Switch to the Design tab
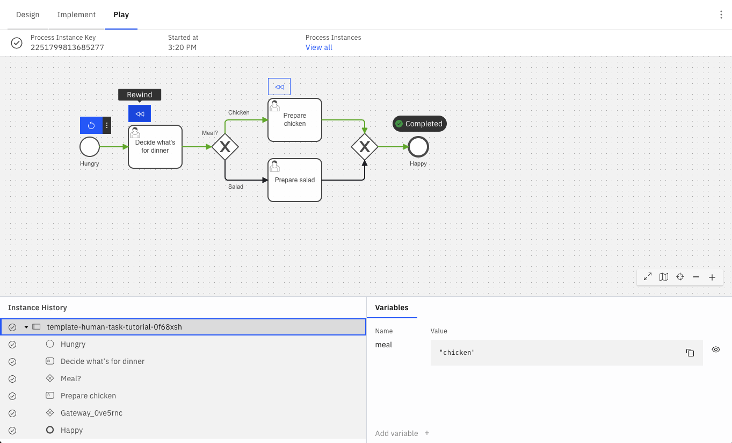732x443 pixels. pos(27,15)
